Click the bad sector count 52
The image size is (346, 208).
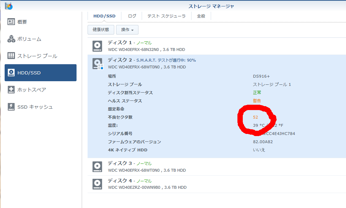pyautogui.click(x=256, y=117)
